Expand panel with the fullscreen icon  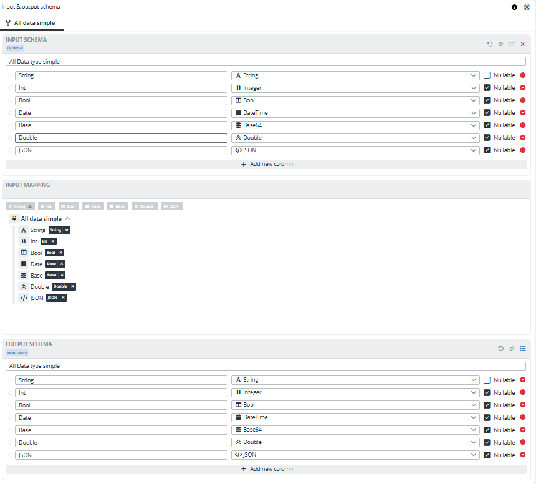tap(527, 7)
